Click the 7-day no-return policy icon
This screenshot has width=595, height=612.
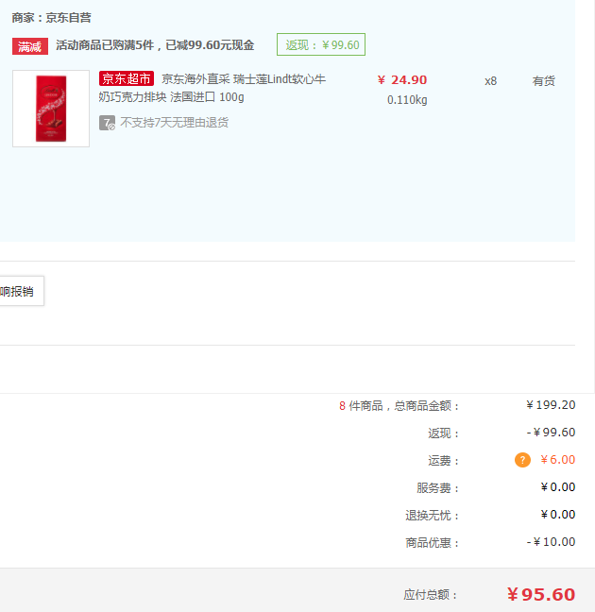107,123
